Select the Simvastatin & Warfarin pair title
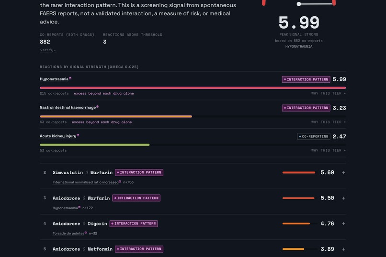386x257 pixels. coord(82,173)
